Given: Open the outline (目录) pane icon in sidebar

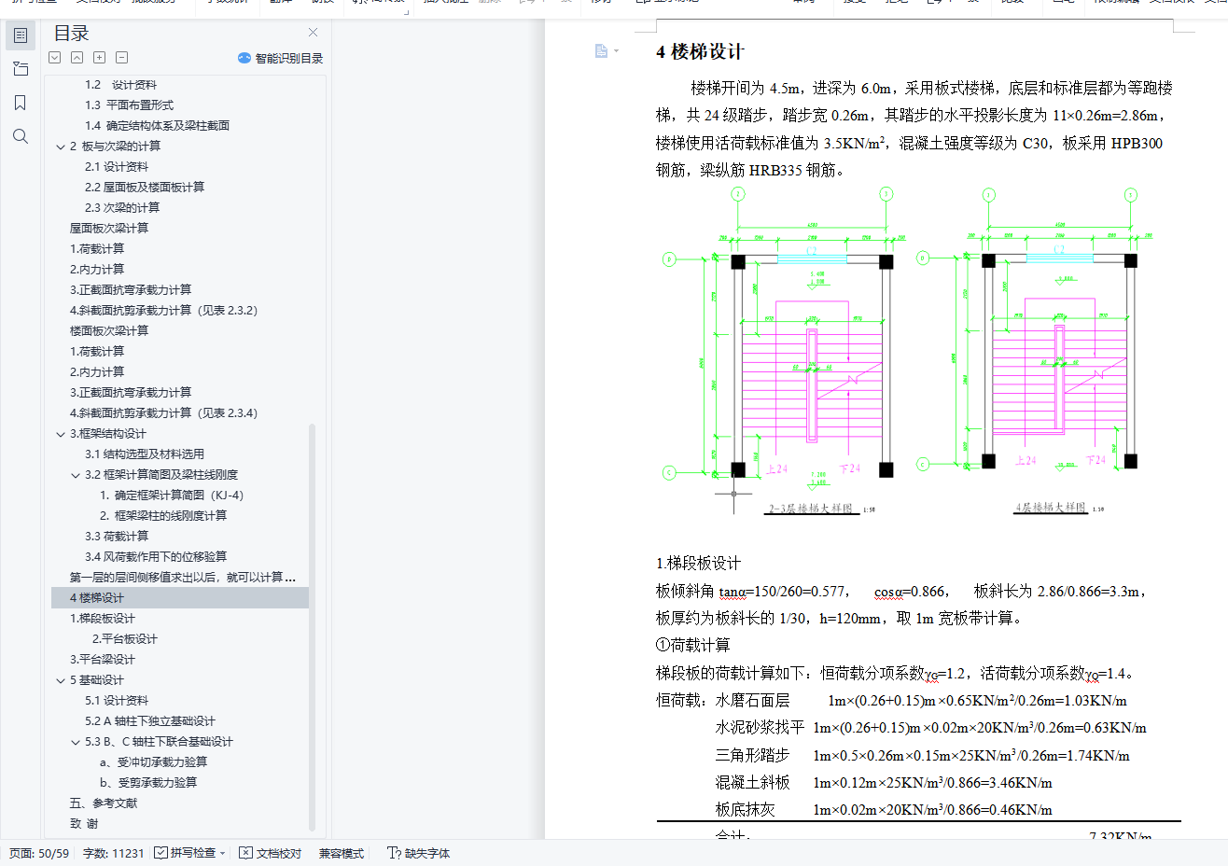Looking at the screenshot, I should pos(21,35).
